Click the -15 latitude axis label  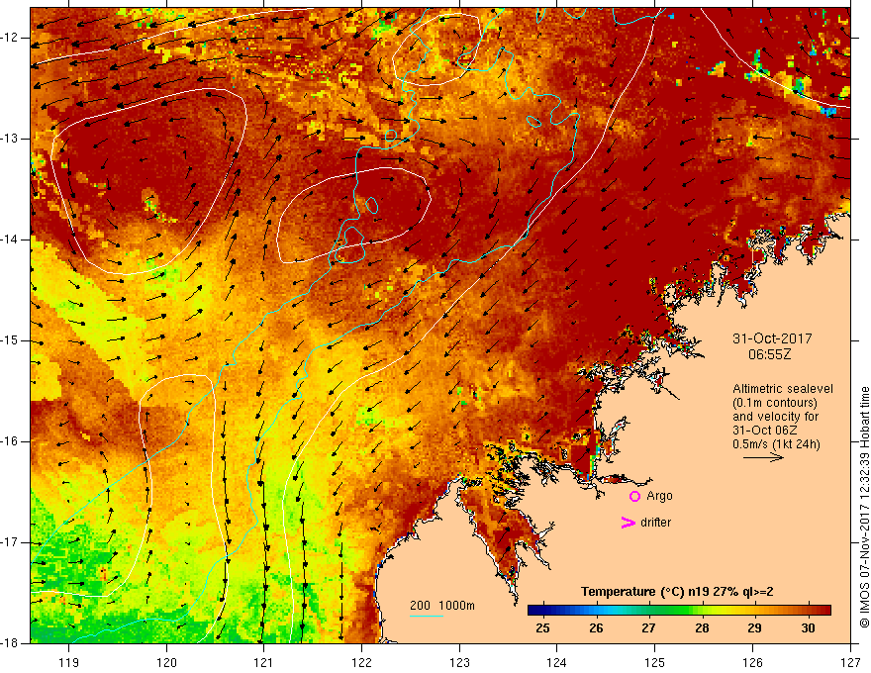tap(10, 340)
